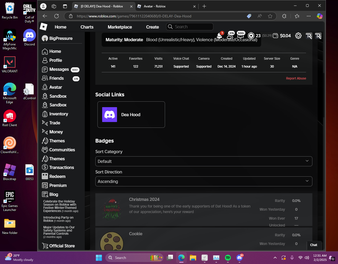Click the Roblox search field
This screenshot has width=338, height=264.
coord(190,27)
